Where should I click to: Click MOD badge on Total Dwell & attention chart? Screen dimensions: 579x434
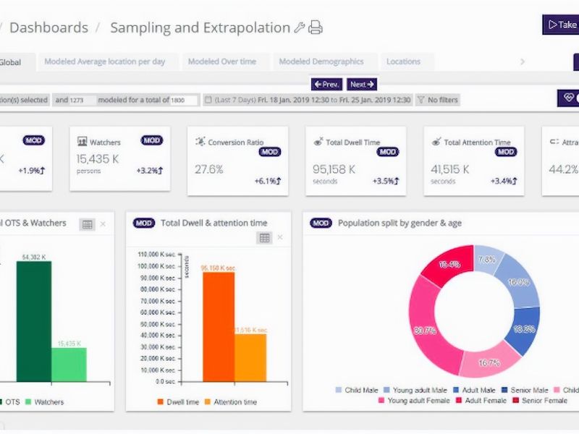tap(143, 224)
